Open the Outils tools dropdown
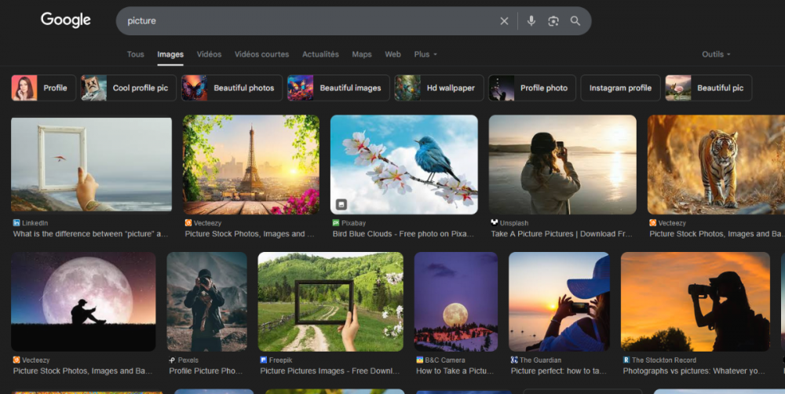 [x=716, y=54]
